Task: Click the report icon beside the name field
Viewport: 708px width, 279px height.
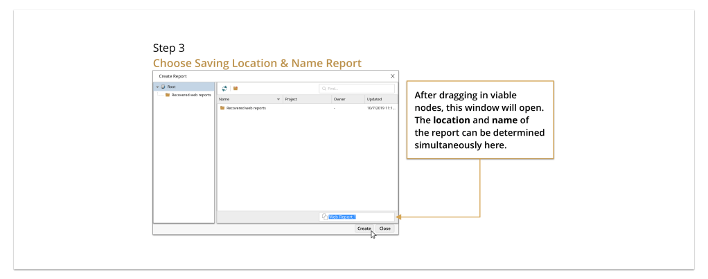Action: [x=324, y=217]
